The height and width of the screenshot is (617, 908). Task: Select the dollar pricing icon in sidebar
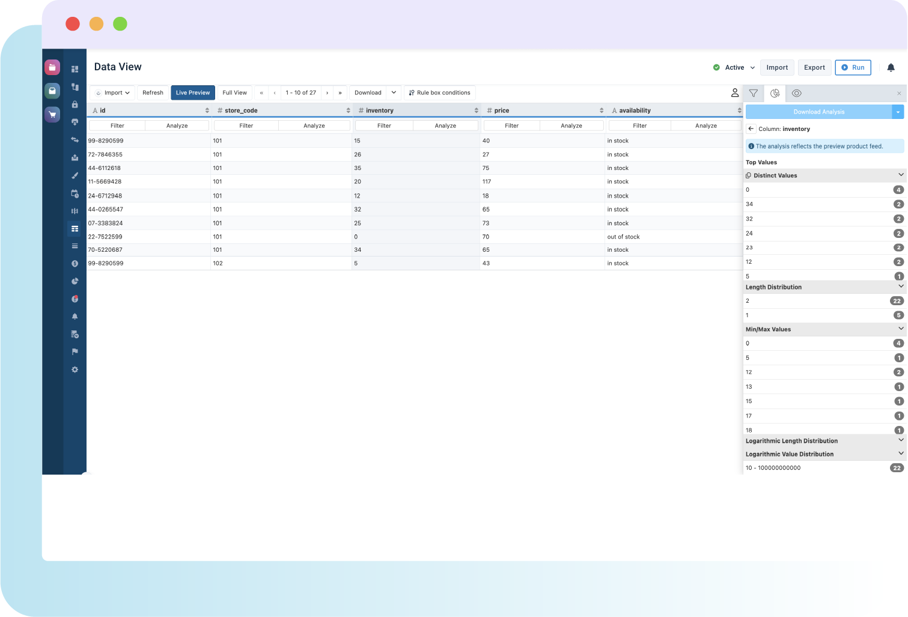click(x=75, y=263)
